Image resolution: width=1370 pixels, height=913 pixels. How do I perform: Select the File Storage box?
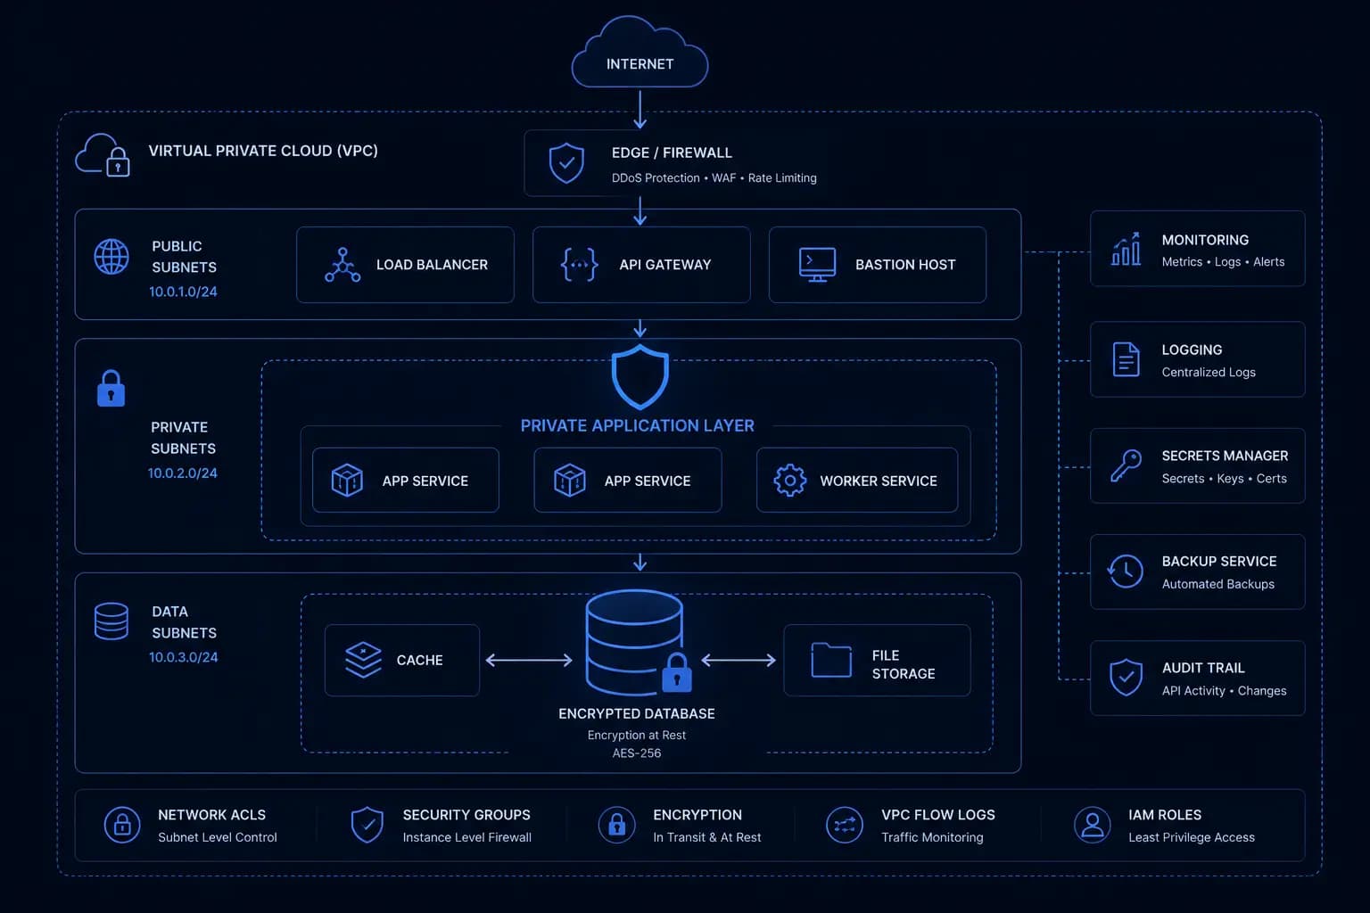coord(877,660)
